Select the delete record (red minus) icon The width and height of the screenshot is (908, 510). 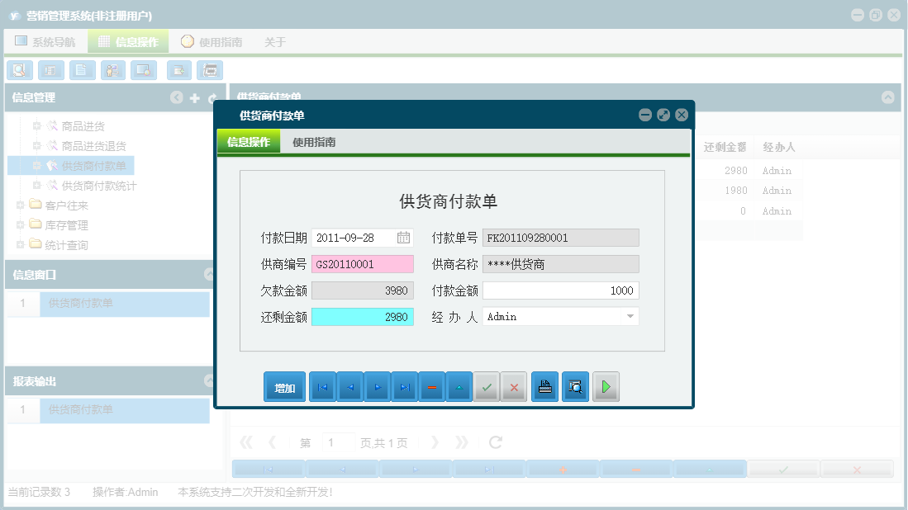click(x=431, y=386)
